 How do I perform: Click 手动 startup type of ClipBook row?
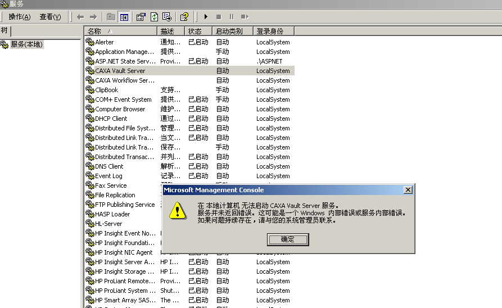223,90
